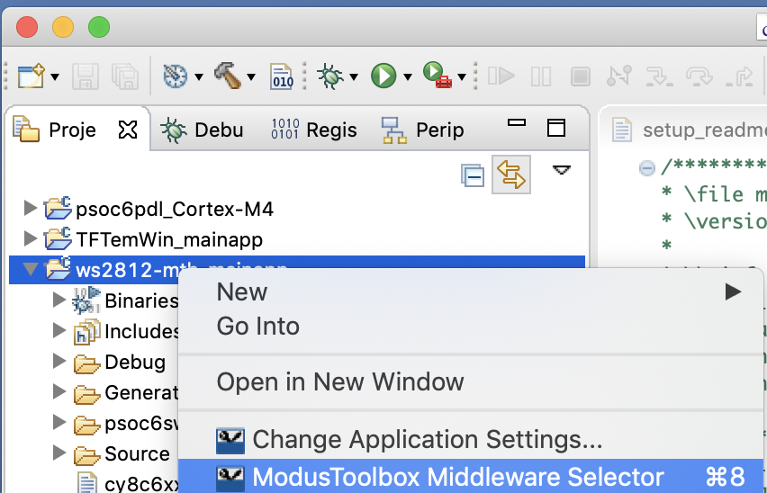Click the build configuration gear icon

pos(175,76)
